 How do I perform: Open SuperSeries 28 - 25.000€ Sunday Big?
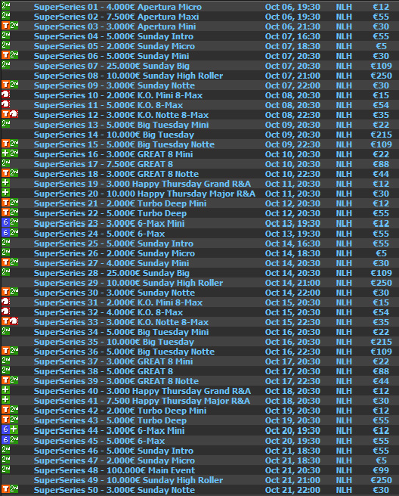[112, 273]
